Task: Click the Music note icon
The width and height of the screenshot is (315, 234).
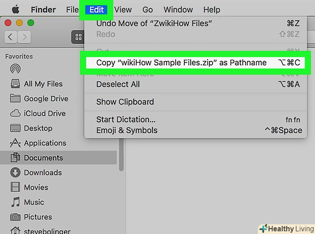Action: tap(15, 202)
